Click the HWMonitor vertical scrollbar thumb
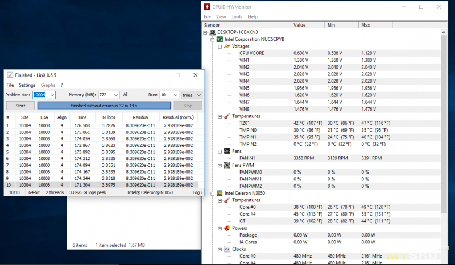The height and width of the screenshot is (265, 455). point(444,124)
